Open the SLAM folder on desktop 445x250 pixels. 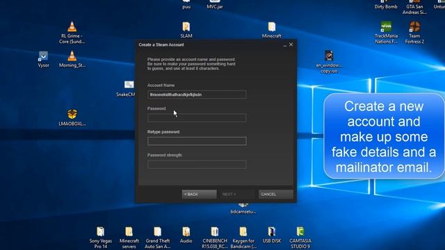coord(186,30)
